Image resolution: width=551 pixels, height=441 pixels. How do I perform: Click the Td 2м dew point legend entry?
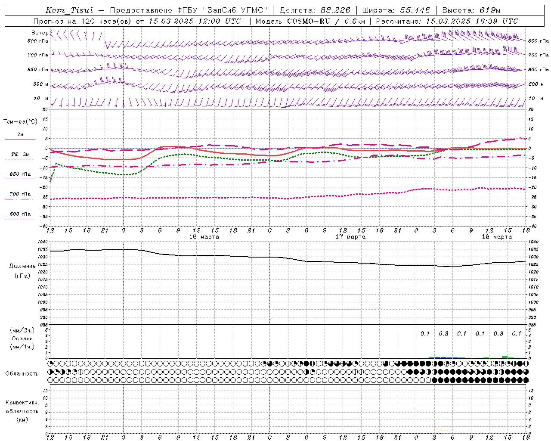click(20, 154)
